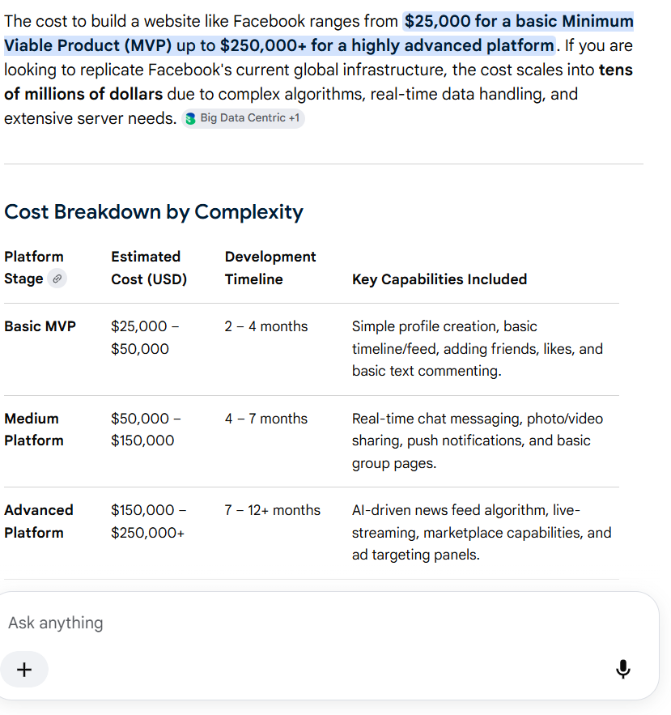Click the $25,000 – $50,000 cost cell

pos(145,338)
